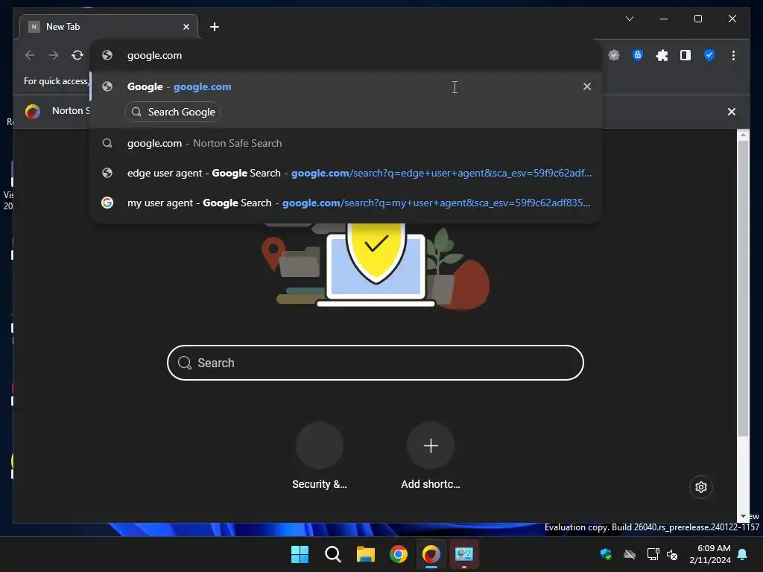Open the edge user agent Google Search suggestion

coord(346,173)
